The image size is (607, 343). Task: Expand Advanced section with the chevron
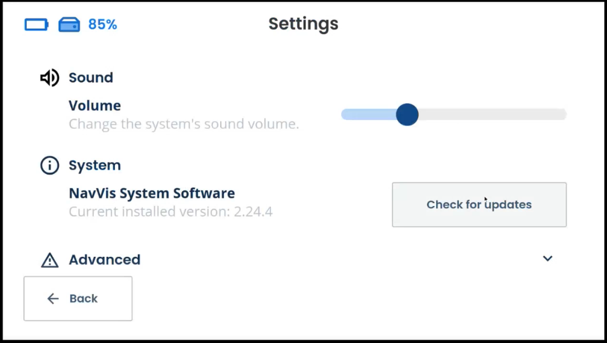(x=548, y=259)
